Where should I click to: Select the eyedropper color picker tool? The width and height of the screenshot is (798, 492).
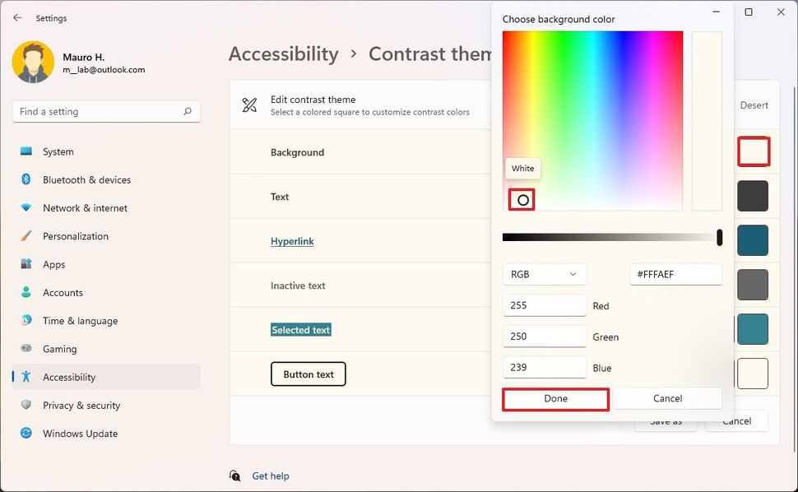coord(522,199)
